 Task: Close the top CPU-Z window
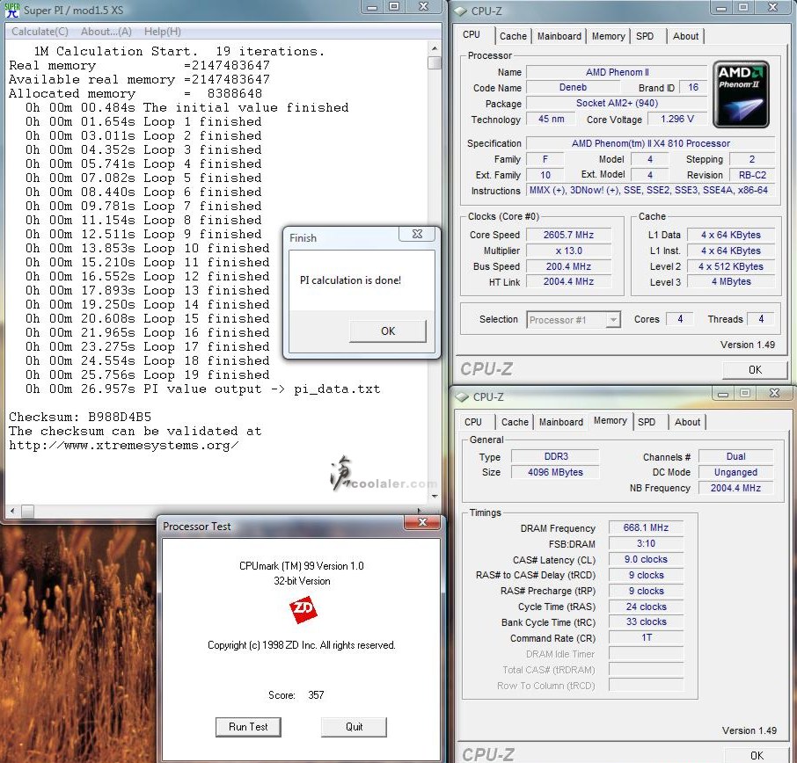(773, 7)
